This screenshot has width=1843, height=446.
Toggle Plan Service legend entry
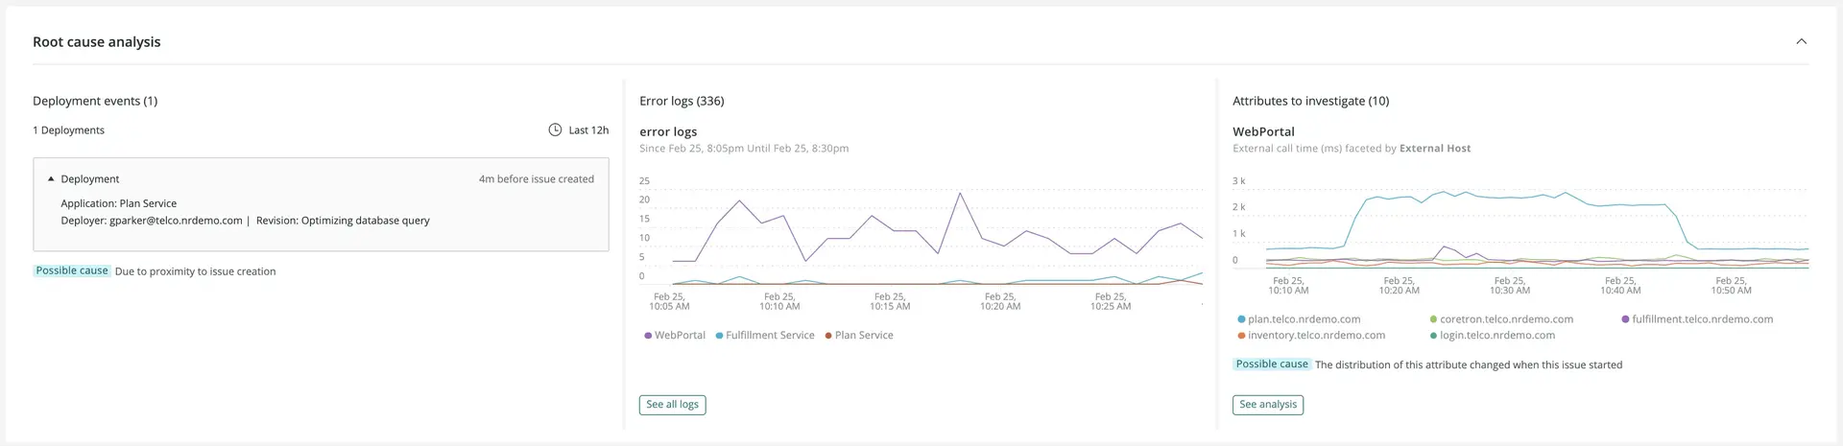coord(863,336)
